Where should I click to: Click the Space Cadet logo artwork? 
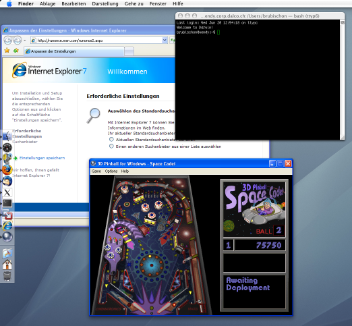point(254,209)
